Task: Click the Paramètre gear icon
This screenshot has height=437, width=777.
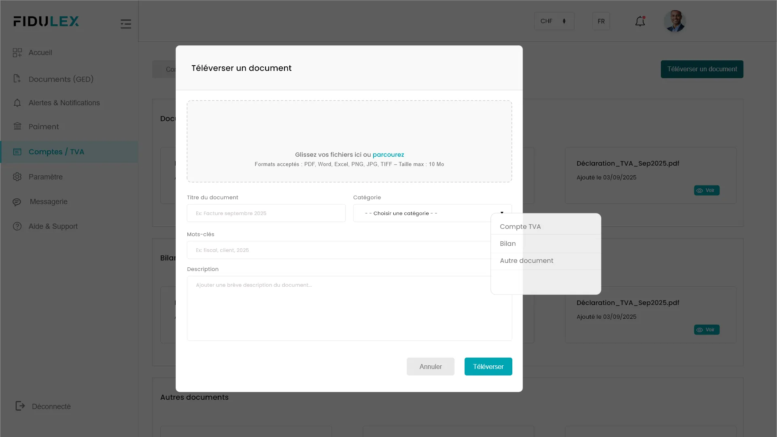Action: [x=17, y=177]
